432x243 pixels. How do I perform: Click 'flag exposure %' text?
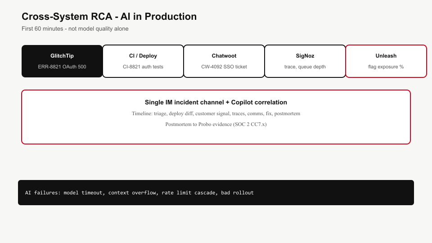coord(386,67)
